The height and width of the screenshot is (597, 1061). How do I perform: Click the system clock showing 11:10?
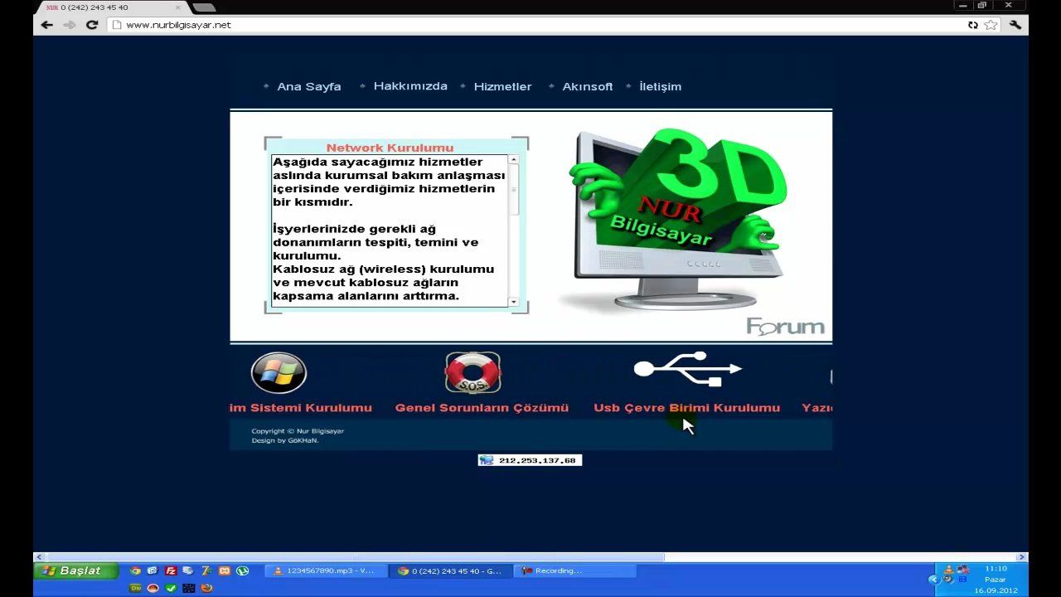point(996,569)
